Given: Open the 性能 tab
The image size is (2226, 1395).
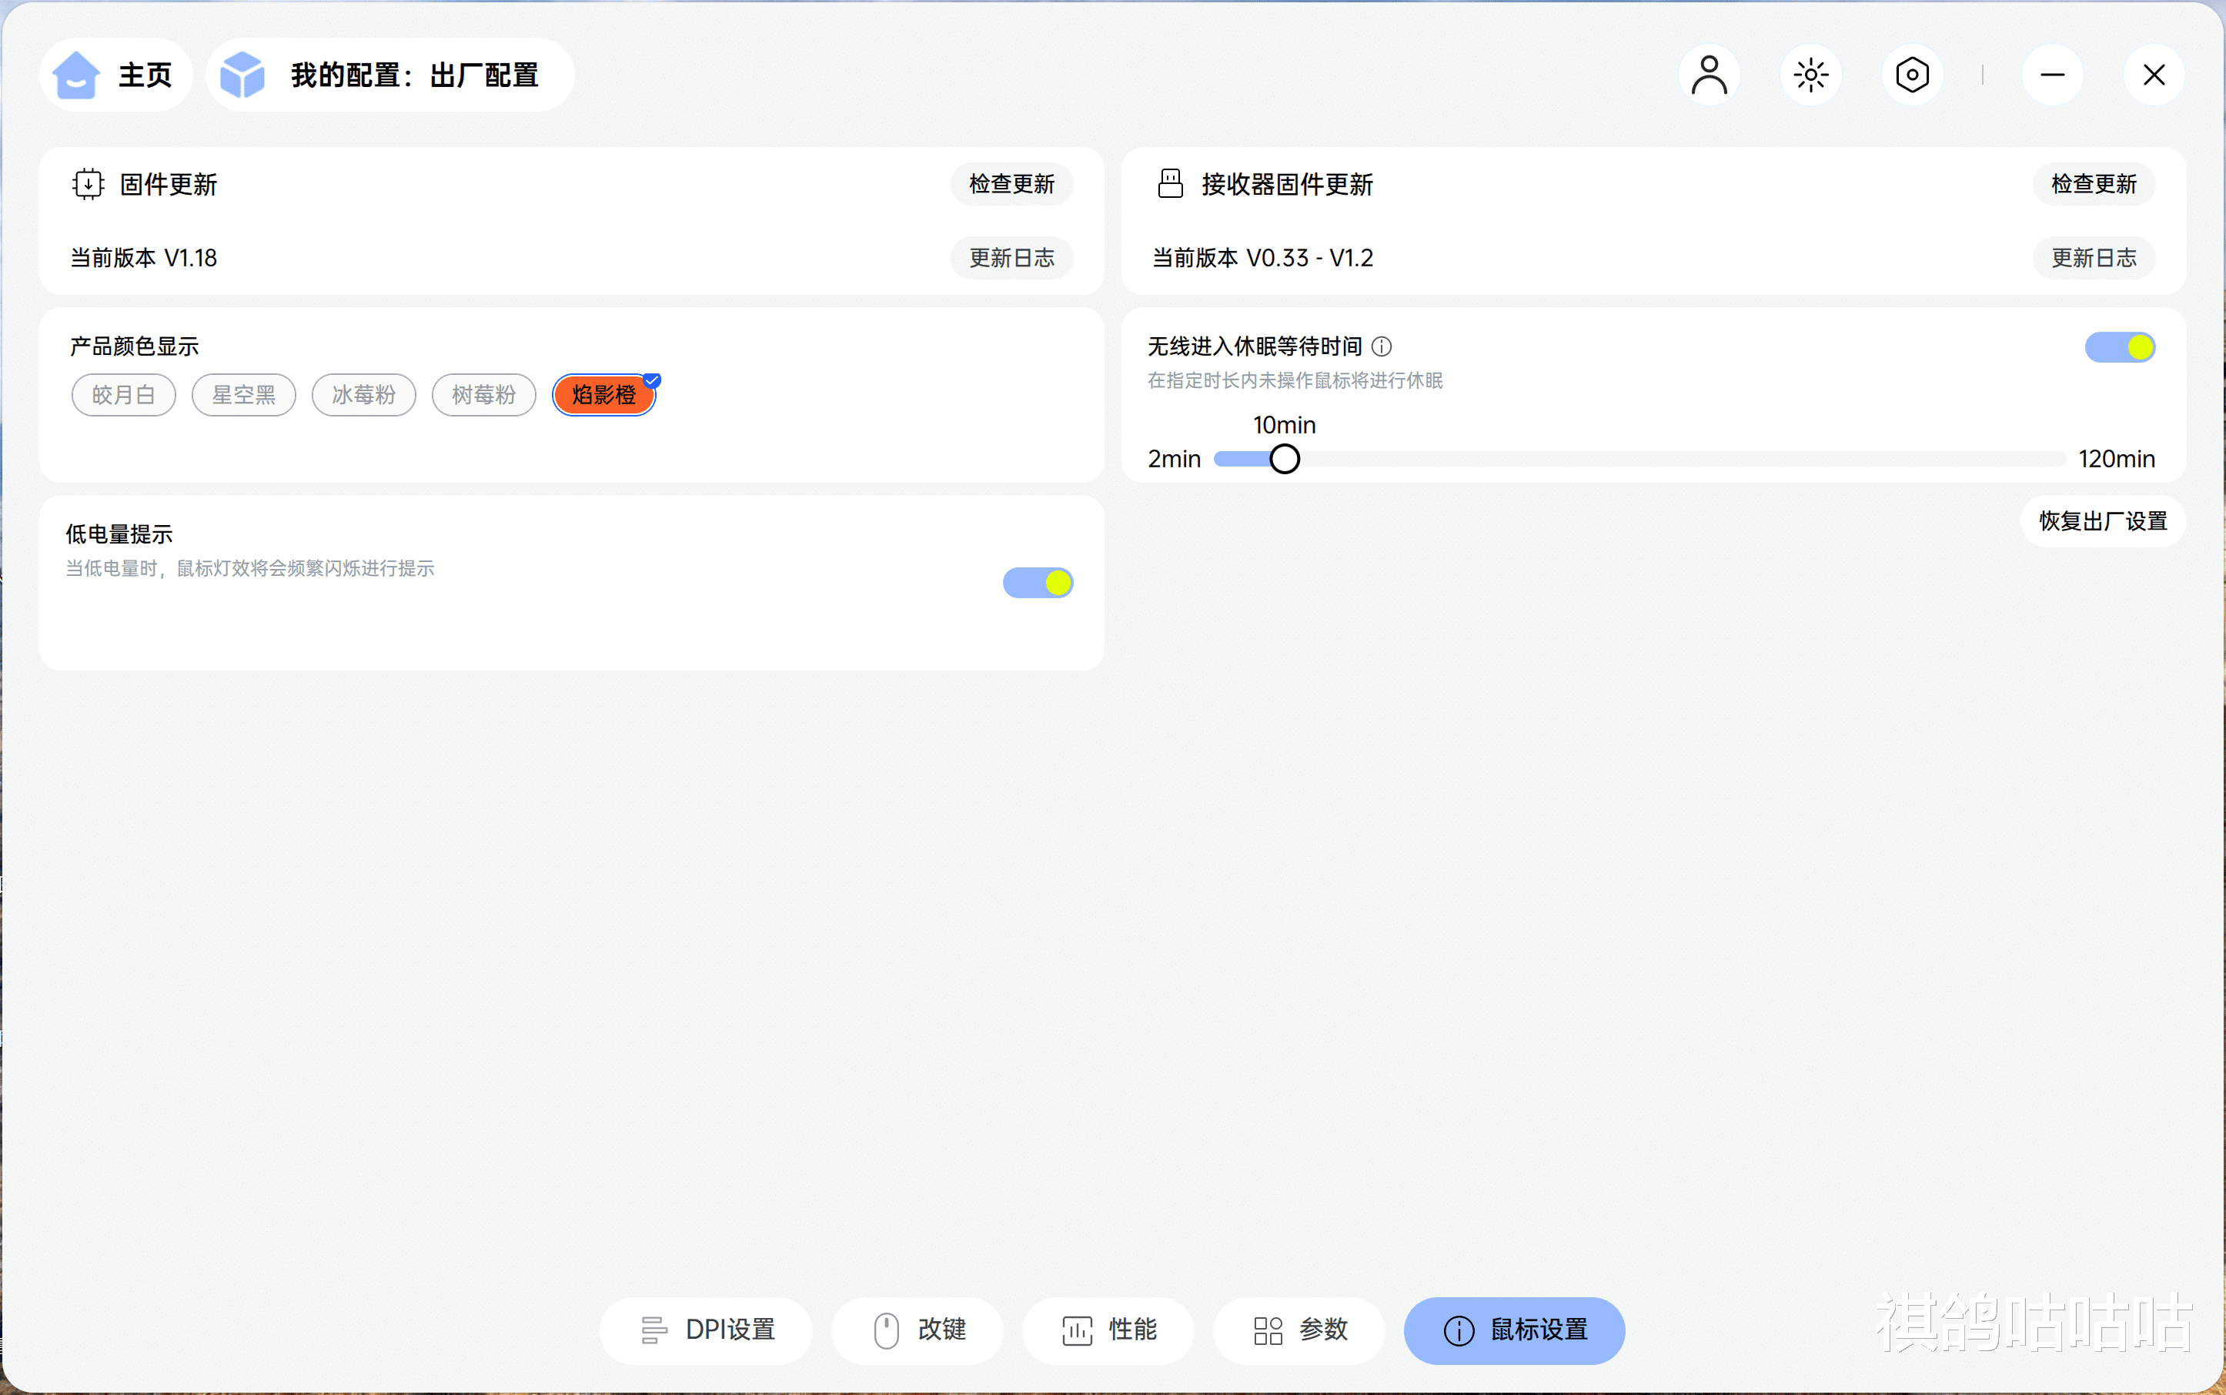Looking at the screenshot, I should point(1108,1330).
